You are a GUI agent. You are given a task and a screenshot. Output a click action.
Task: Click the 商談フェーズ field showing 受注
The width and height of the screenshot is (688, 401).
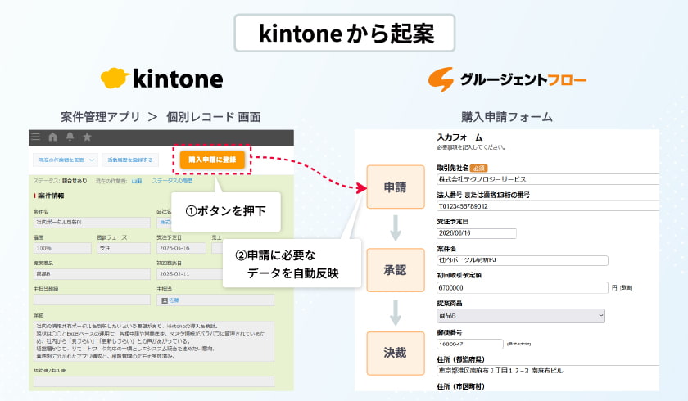click(124, 248)
